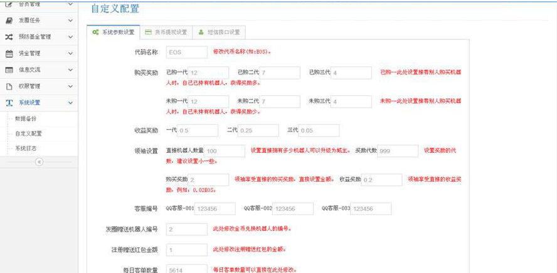Click the file icon beside 权限管理
This screenshot has height=273, width=557.
pos(9,86)
